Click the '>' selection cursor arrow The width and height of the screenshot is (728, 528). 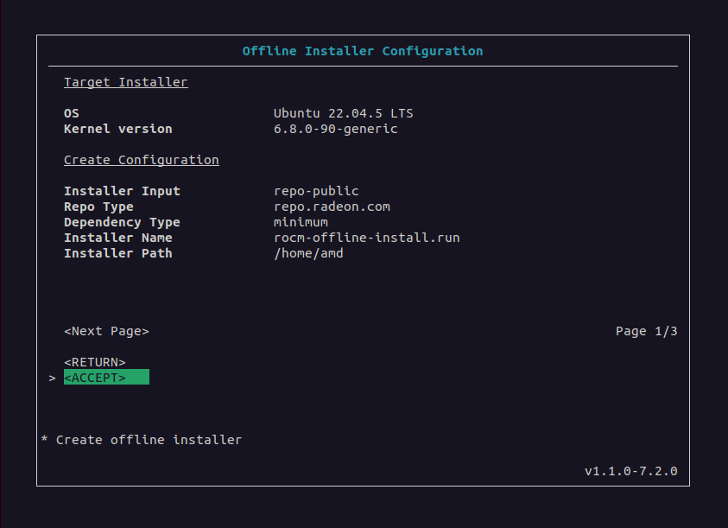[x=52, y=378]
